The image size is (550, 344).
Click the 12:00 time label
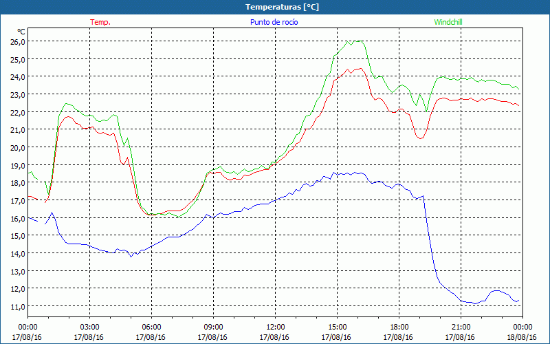(276, 327)
